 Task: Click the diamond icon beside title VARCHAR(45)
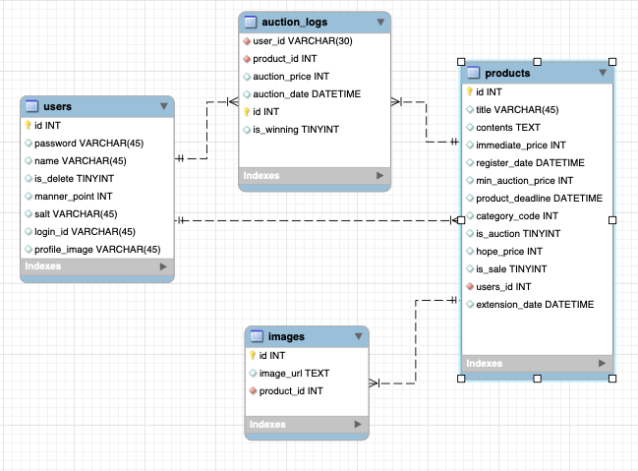coord(470,109)
